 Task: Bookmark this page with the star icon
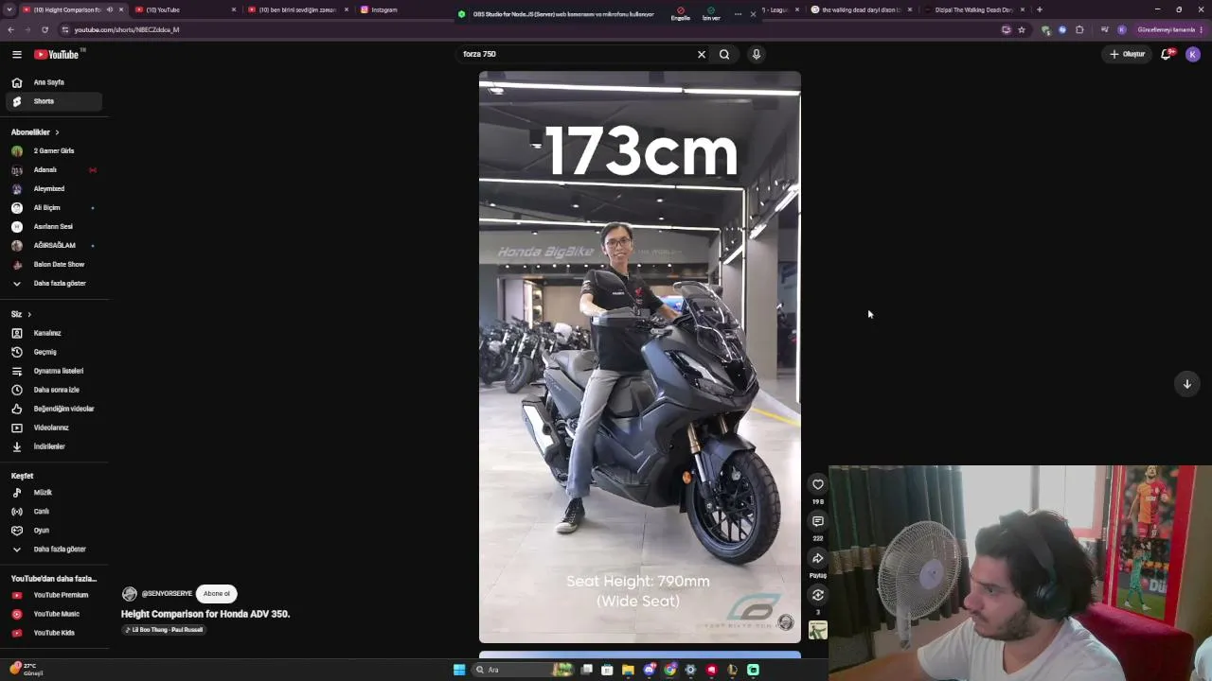[1022, 29]
